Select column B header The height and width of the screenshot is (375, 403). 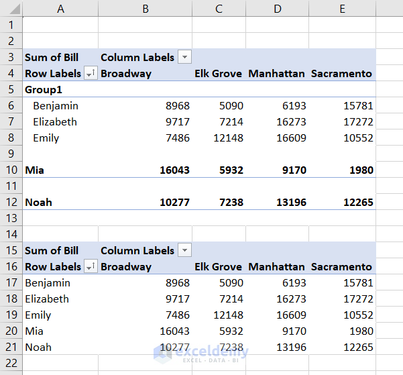tap(145, 9)
